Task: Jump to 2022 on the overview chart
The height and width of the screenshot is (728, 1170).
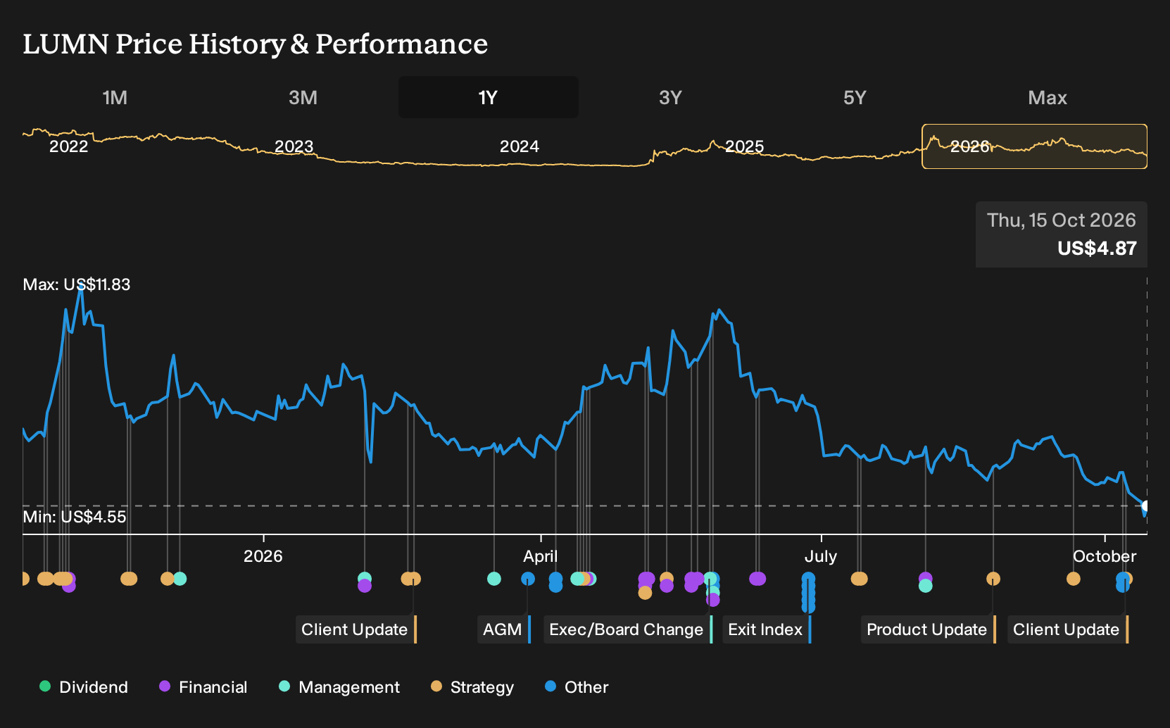Action: pyautogui.click(x=68, y=146)
